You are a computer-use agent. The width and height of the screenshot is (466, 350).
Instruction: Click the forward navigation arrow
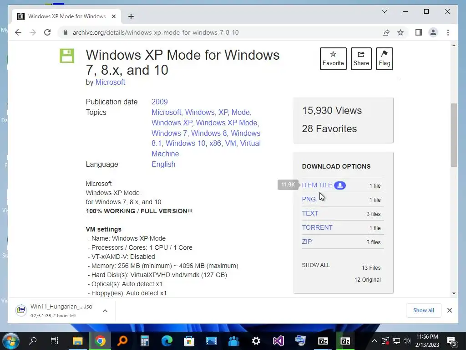pos(33,32)
